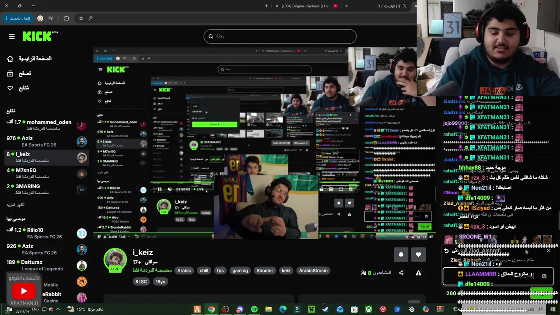560x315 pixels.
Task: Open the chat emoji picker
Action: [544, 276]
